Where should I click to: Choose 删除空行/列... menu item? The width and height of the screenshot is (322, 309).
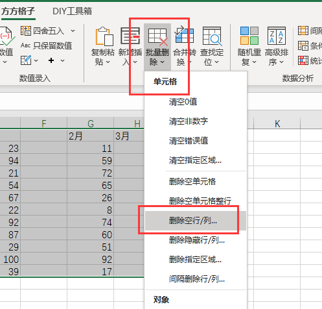pyautogui.click(x=196, y=221)
